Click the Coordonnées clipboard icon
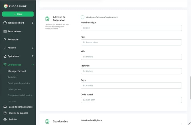 click(x=47, y=122)
